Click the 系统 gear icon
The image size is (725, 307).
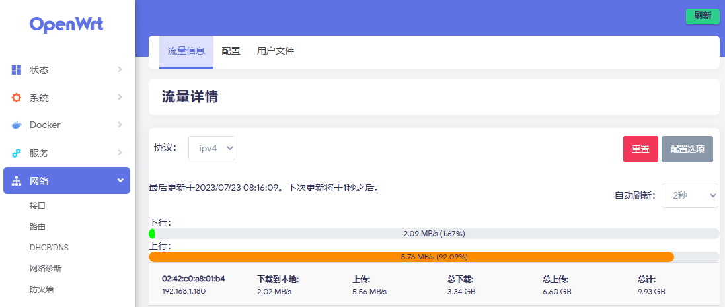(x=17, y=98)
